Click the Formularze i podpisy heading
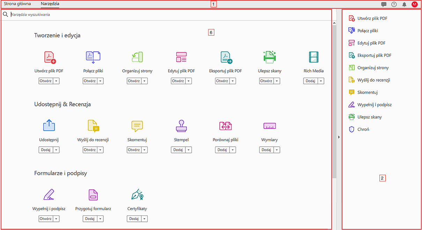Screen dimensions: 422x230 60,173
